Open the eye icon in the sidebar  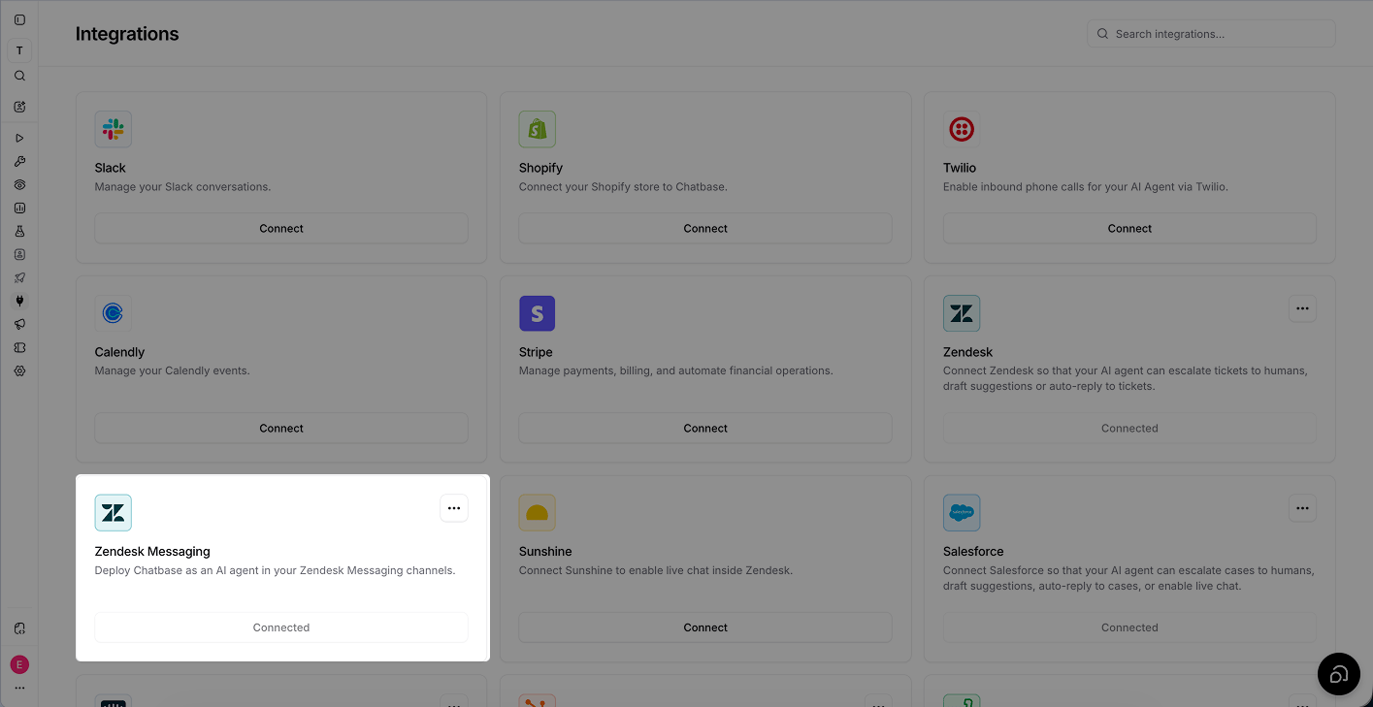pyautogui.click(x=19, y=185)
